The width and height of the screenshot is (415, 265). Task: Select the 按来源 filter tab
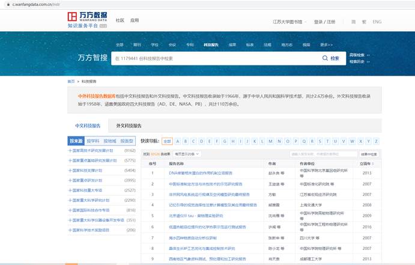click(x=76, y=141)
